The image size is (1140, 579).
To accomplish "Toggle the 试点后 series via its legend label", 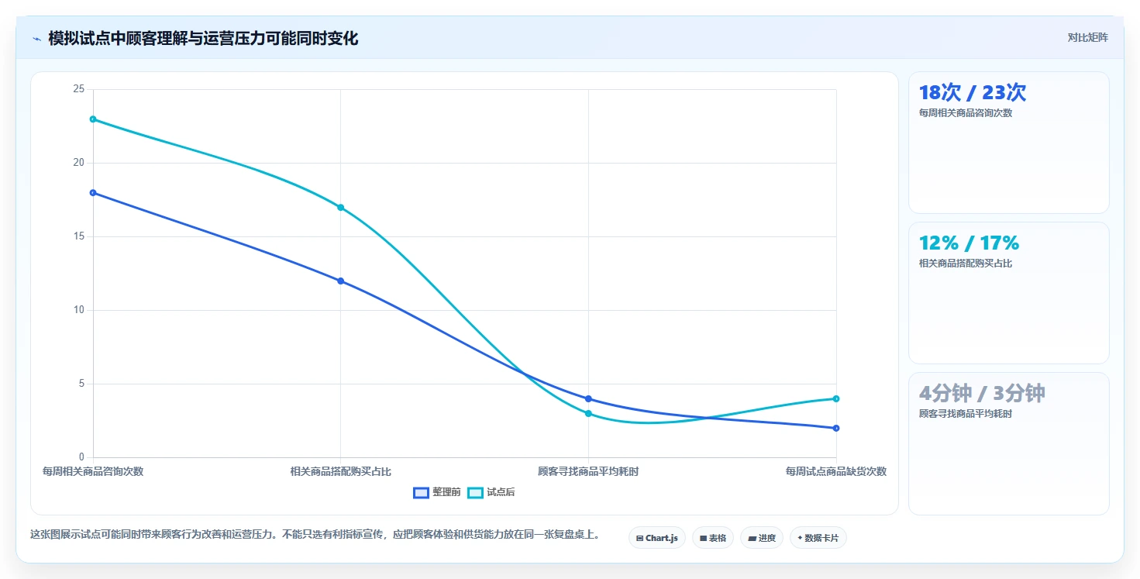I will pyautogui.click(x=501, y=492).
